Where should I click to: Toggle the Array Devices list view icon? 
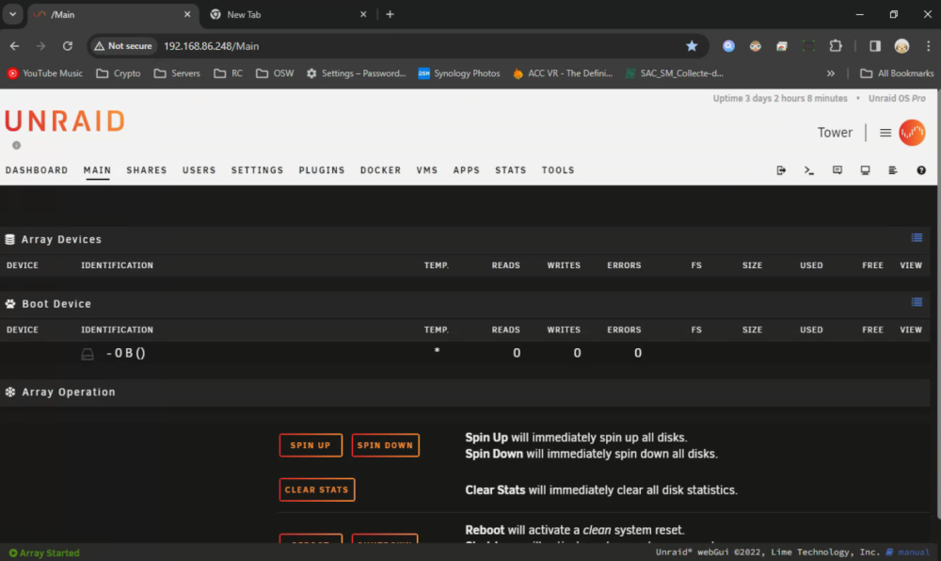click(917, 238)
